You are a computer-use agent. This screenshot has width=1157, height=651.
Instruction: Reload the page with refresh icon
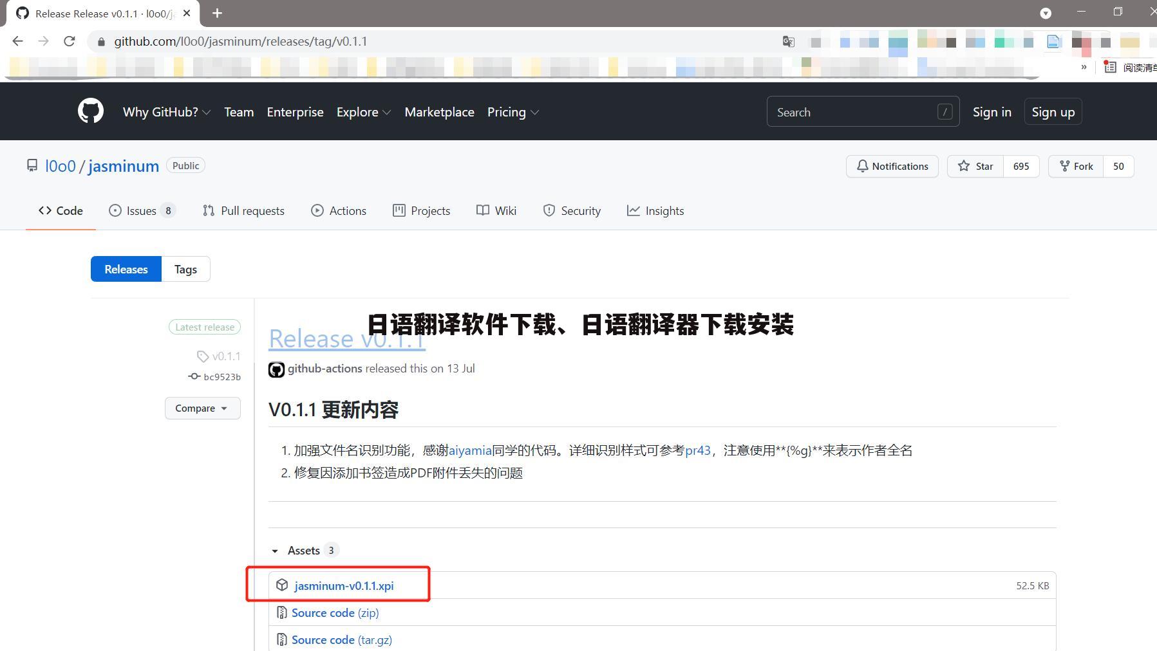click(70, 41)
